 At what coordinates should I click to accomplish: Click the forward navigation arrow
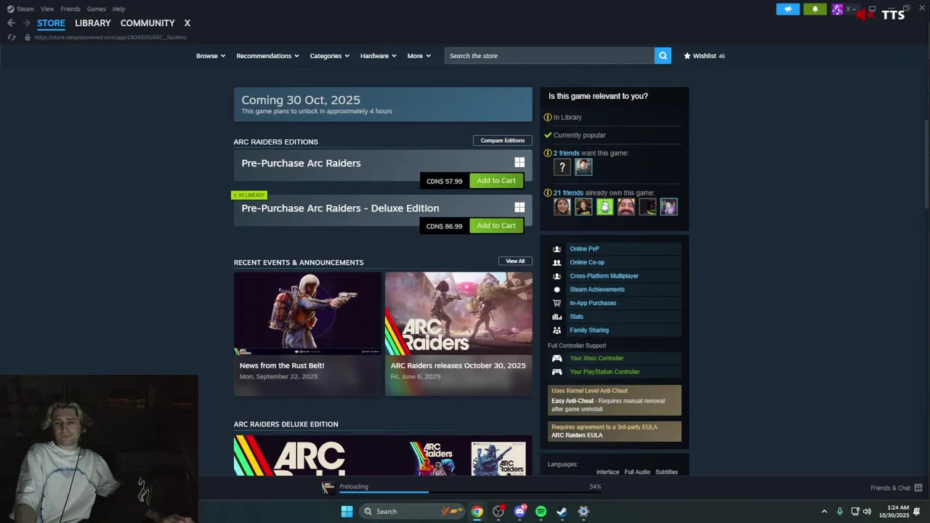pyautogui.click(x=26, y=23)
